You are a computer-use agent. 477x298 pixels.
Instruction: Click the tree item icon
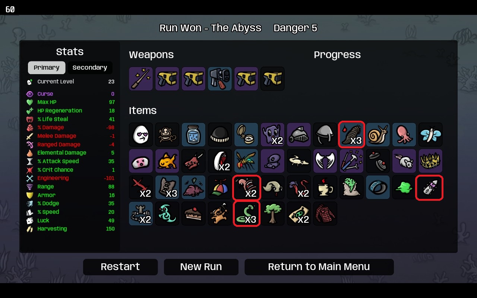pyautogui.click(x=272, y=213)
